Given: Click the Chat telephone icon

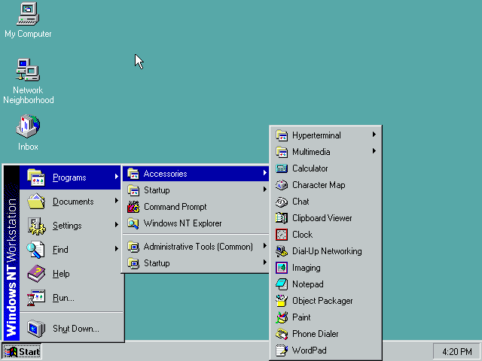Looking at the screenshot, I should [x=282, y=202].
